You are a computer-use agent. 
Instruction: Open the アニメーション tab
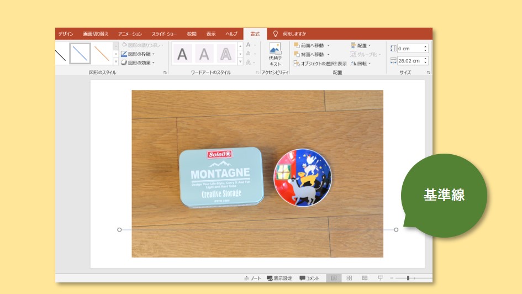pos(130,34)
